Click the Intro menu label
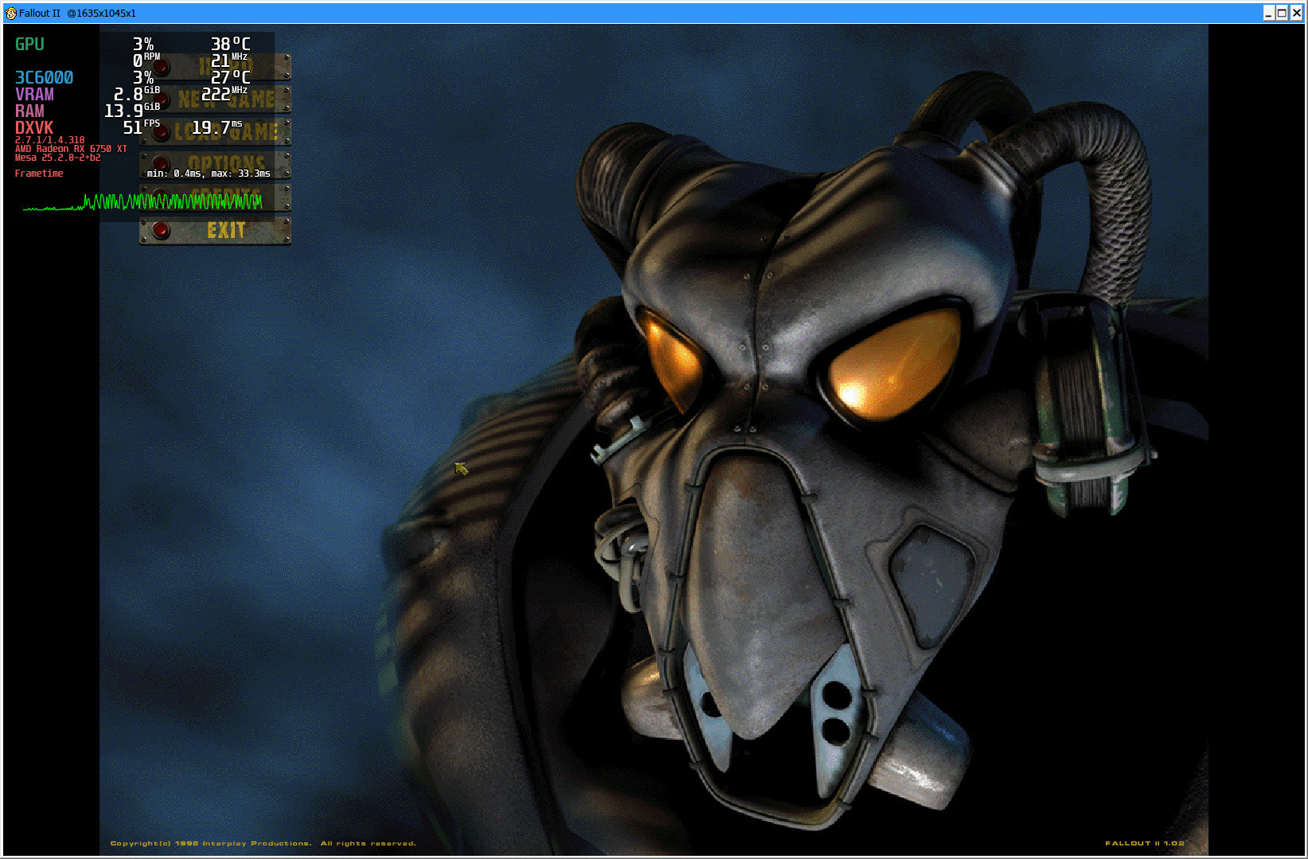 pyautogui.click(x=227, y=67)
